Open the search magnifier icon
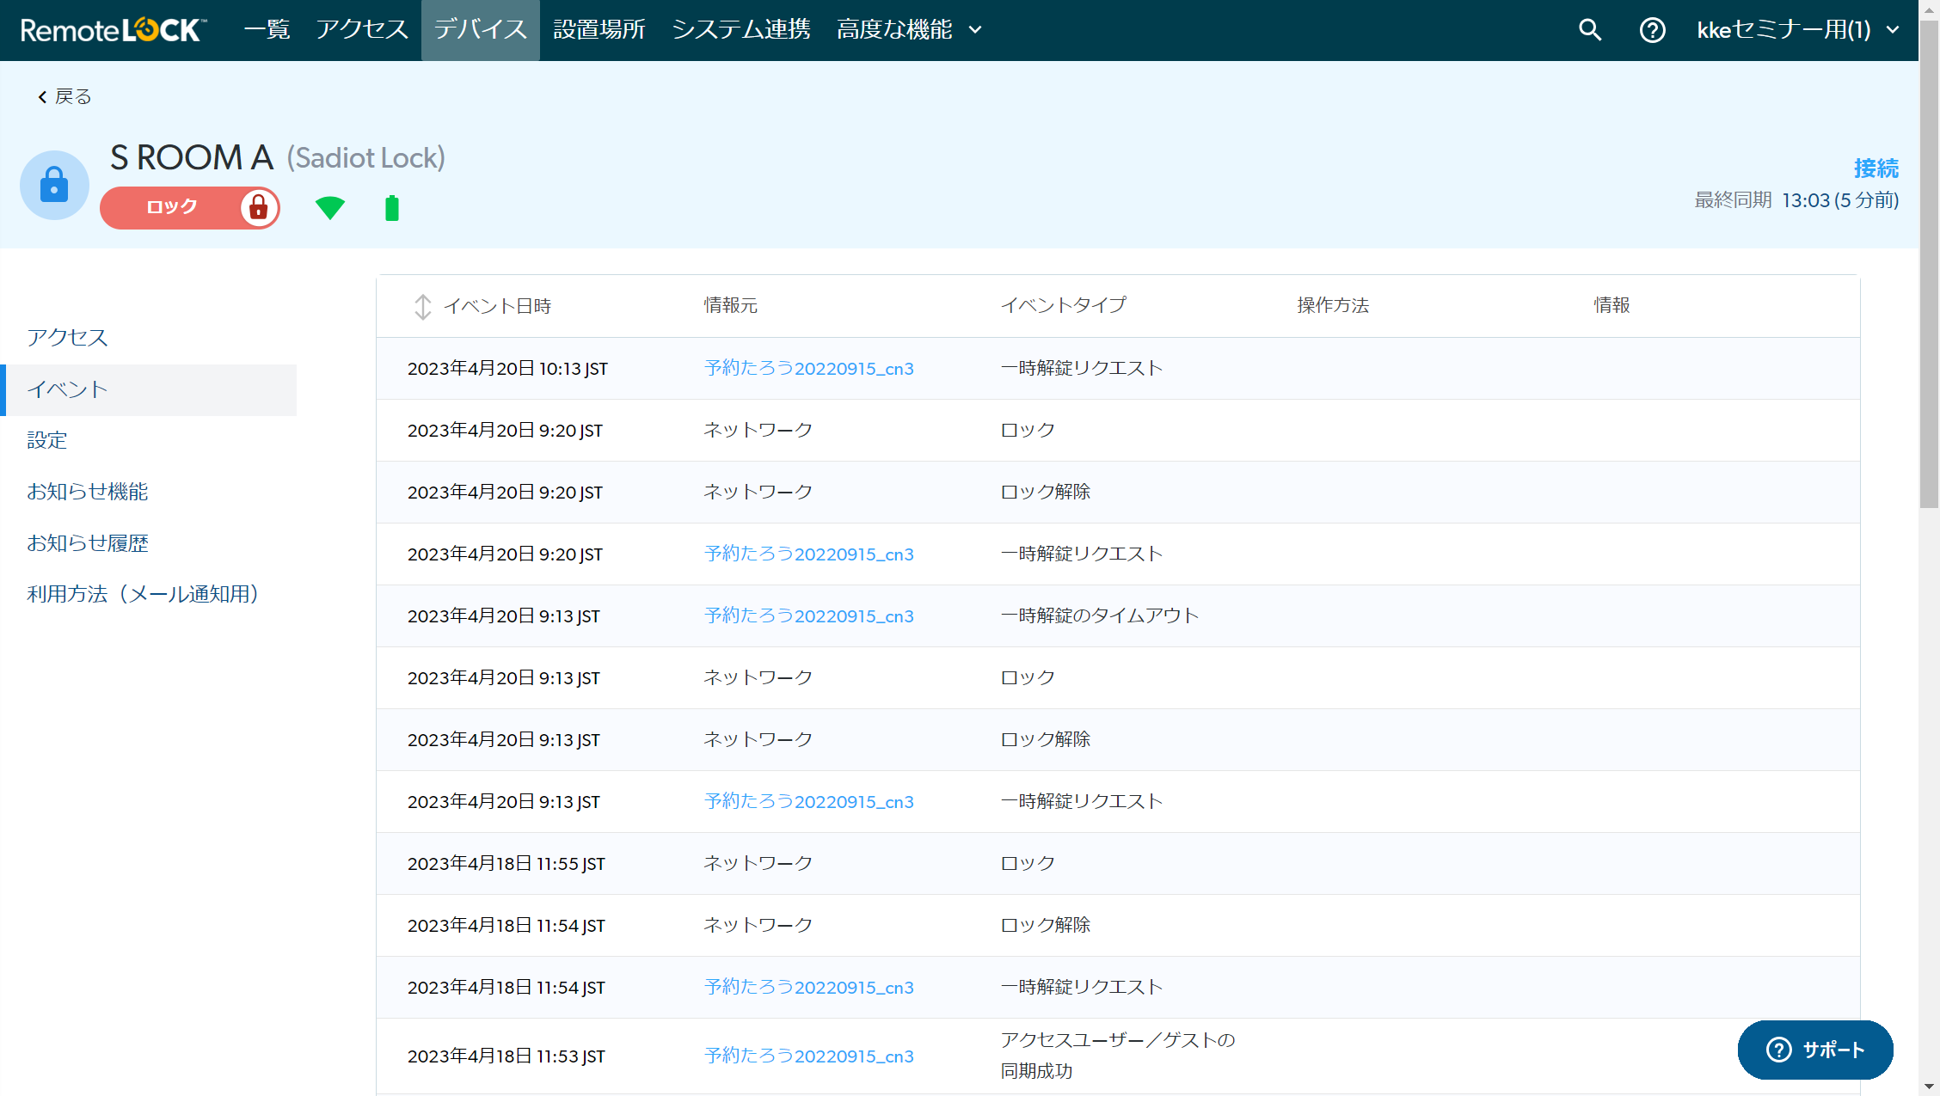The image size is (1940, 1096). coord(1590,30)
